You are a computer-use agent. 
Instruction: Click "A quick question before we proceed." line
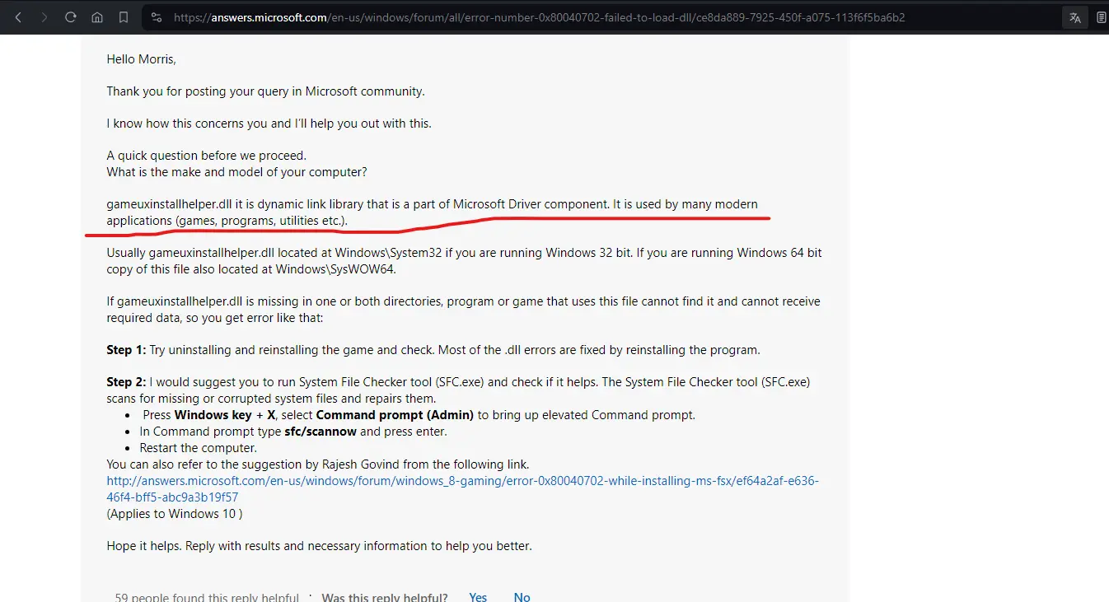pyautogui.click(x=206, y=156)
